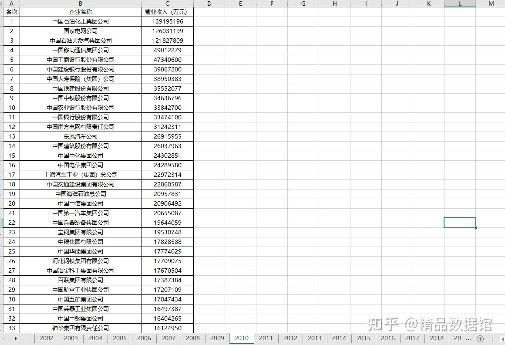
Task: Open the 2002 sheet tab
Action: (46, 338)
